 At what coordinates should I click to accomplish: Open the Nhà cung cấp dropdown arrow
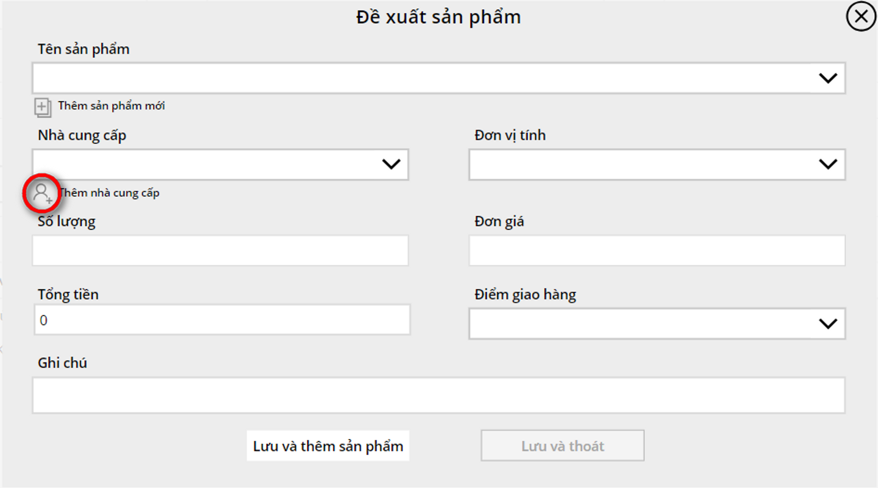pyautogui.click(x=391, y=164)
